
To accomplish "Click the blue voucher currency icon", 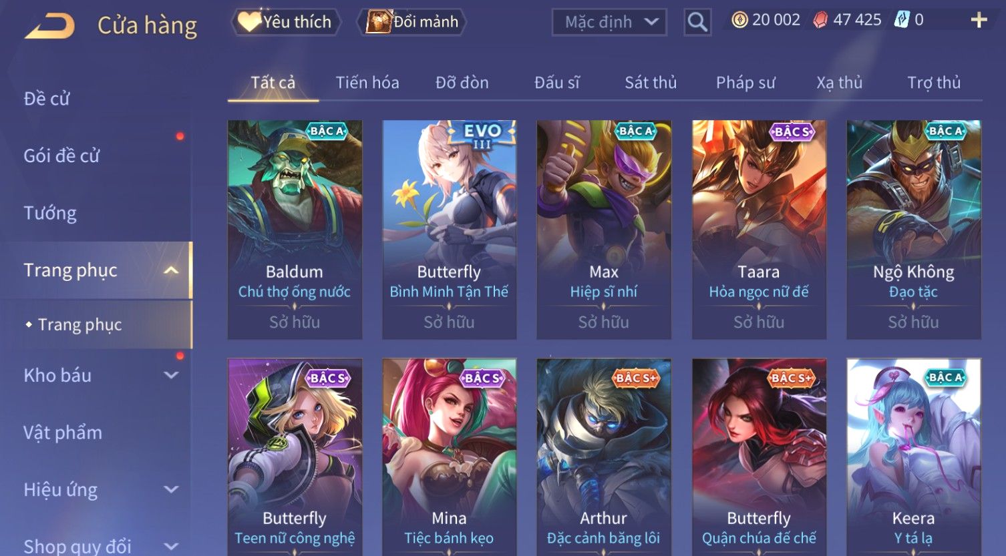I will coord(901,20).
